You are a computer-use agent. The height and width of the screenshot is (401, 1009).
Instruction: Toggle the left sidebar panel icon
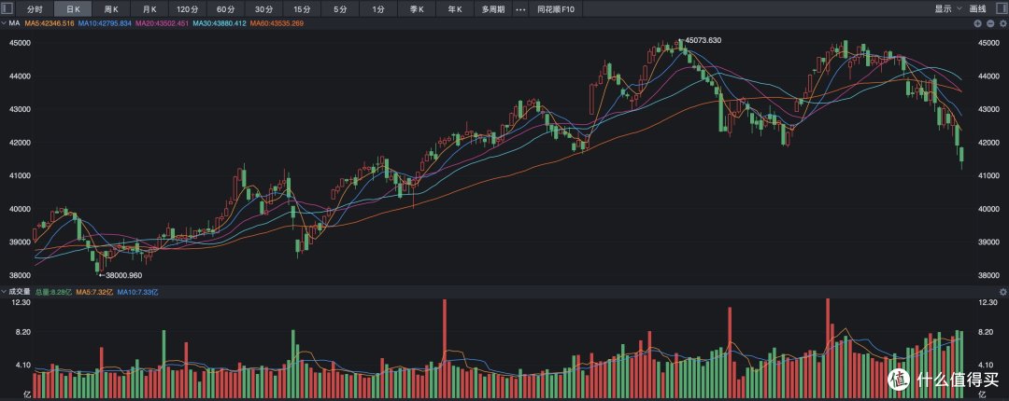point(7,9)
